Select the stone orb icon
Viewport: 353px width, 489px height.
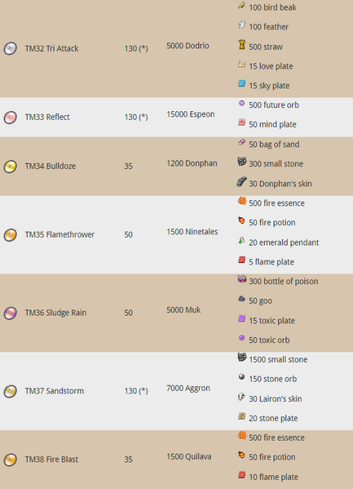pos(241,376)
